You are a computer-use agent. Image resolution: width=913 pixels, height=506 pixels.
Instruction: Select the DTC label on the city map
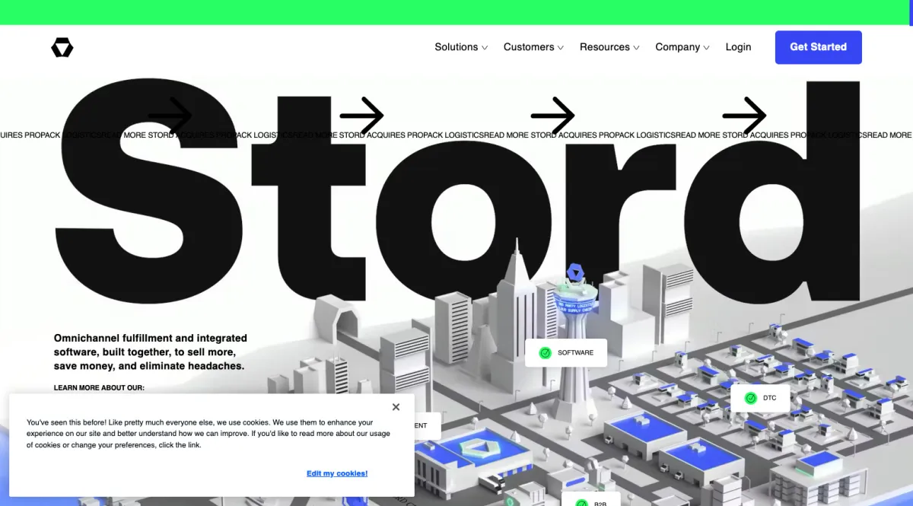pyautogui.click(x=760, y=398)
